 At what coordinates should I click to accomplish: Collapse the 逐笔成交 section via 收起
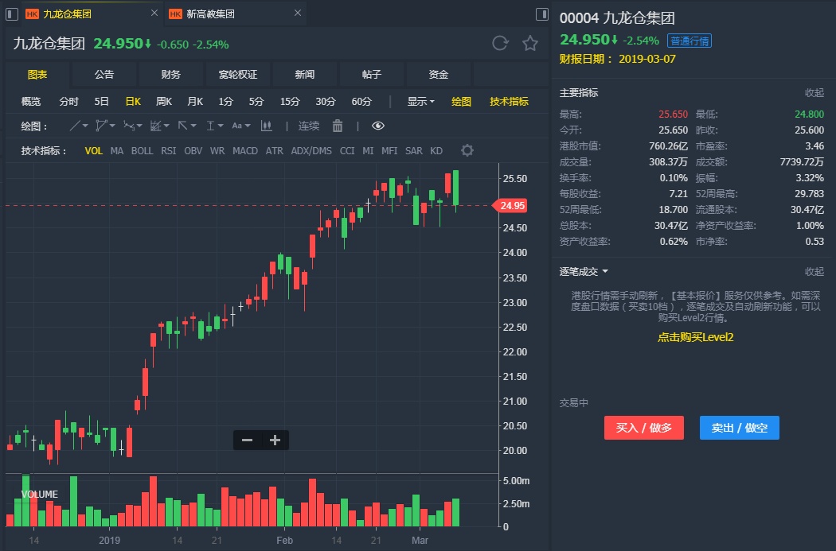pyautogui.click(x=815, y=271)
